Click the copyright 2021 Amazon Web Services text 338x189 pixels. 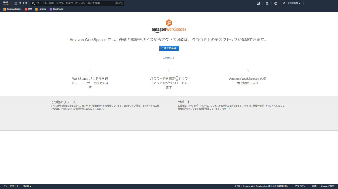tap(261, 186)
